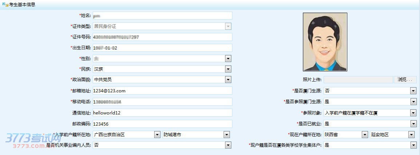
Task: Expand the 参照对象 dropdown
Action: pyautogui.click(x=413, y=113)
